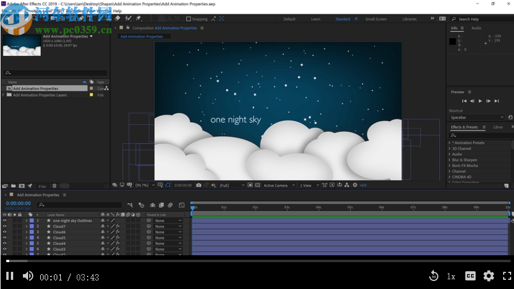Pause the video with the pause button
Image resolution: width=514 pixels, height=289 pixels.
point(10,276)
